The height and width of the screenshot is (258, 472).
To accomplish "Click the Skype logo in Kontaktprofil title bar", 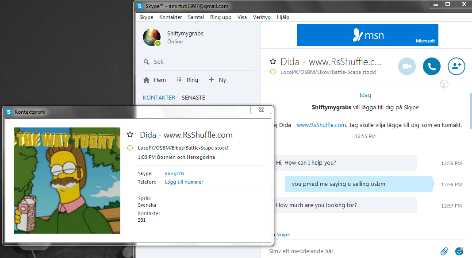I will click(9, 112).
